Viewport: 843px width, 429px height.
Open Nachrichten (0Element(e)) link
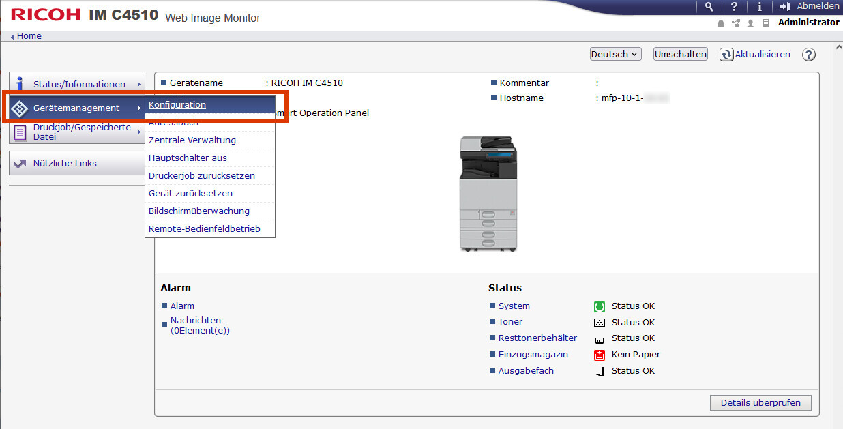pos(200,325)
